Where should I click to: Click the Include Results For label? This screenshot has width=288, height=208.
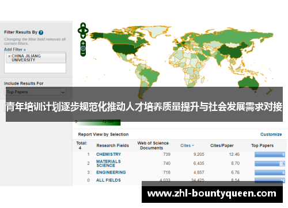pos(24,83)
